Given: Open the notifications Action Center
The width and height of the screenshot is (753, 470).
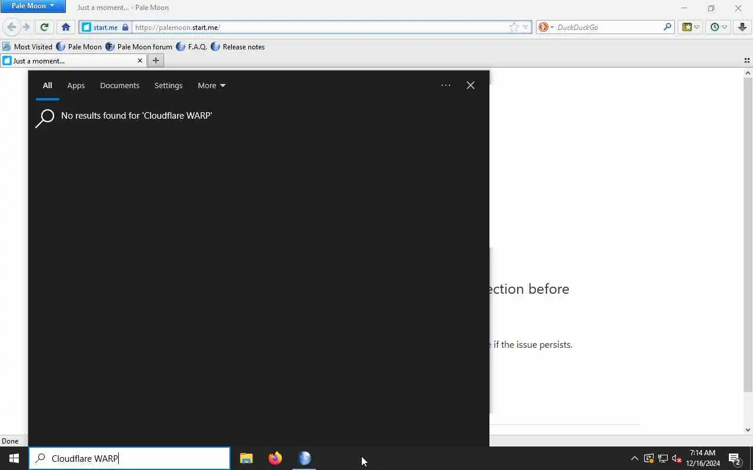Looking at the screenshot, I should point(735,458).
